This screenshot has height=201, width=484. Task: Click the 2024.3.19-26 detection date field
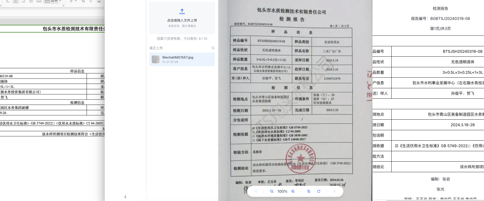click(462, 125)
